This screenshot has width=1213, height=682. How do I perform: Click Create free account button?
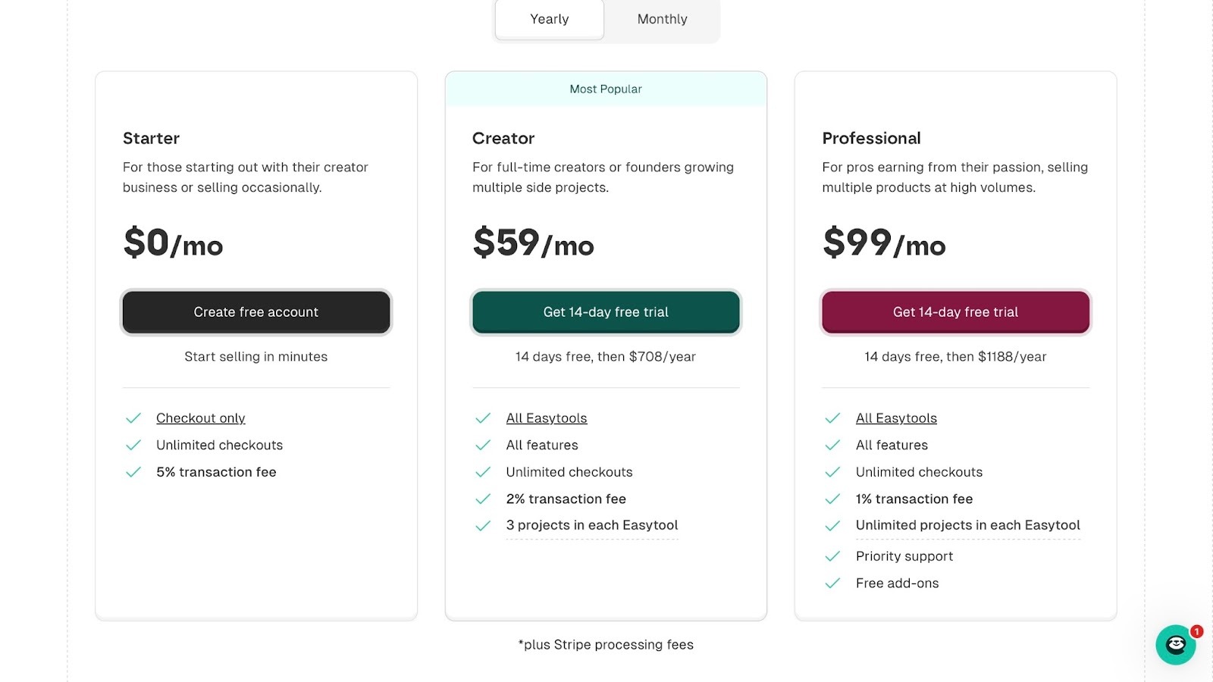(256, 312)
